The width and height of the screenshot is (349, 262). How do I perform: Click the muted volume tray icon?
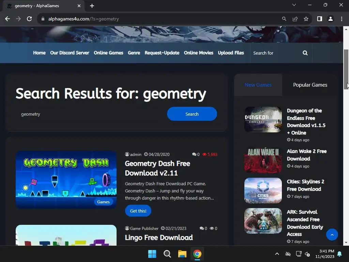(307, 254)
